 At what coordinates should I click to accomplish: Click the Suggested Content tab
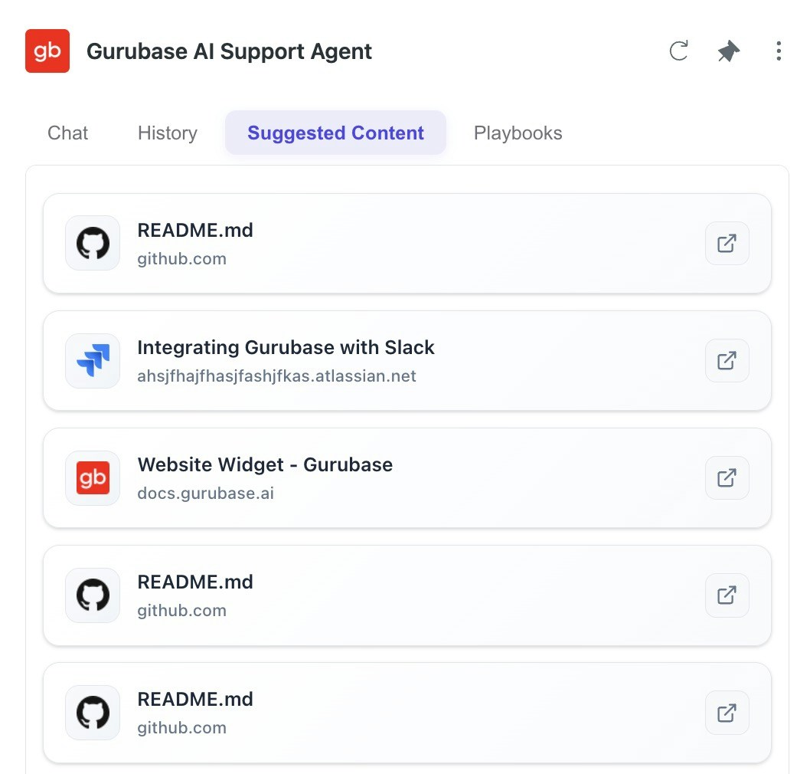click(335, 133)
